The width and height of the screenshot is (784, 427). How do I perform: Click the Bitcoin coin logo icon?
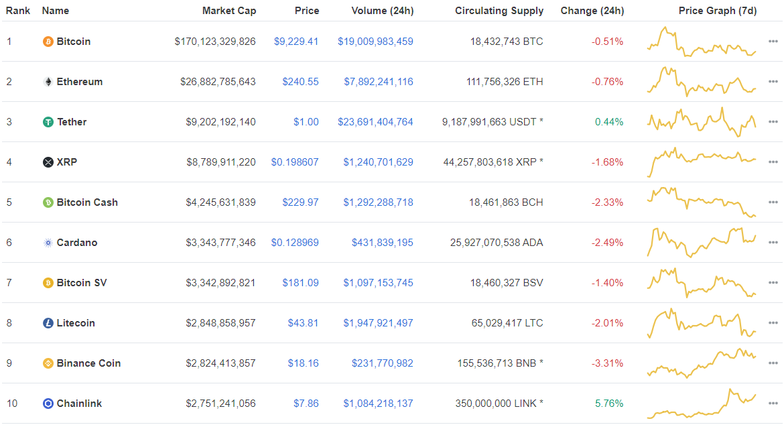(48, 42)
